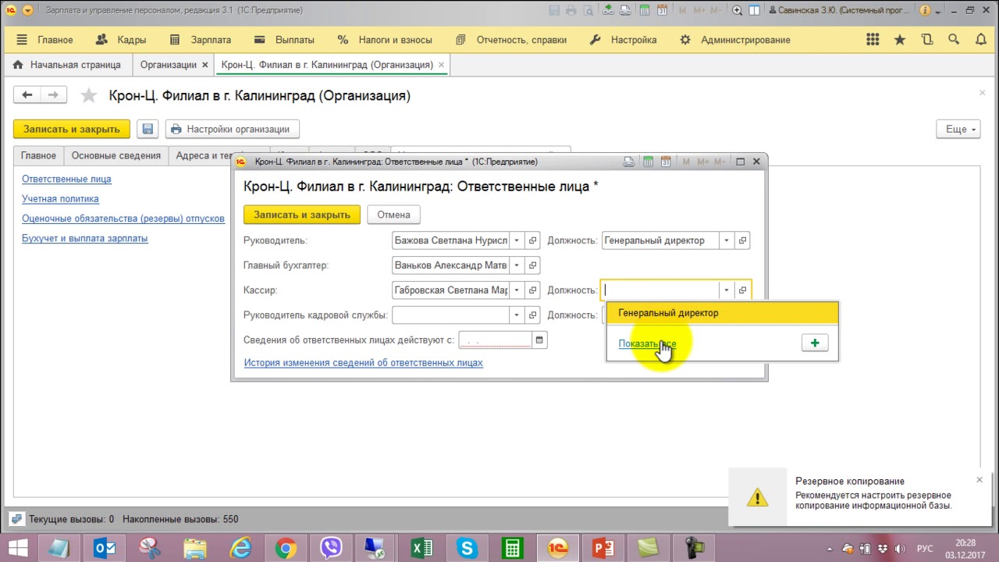Open История изменения сведений link
This screenshot has width=999, height=562.
(x=364, y=363)
